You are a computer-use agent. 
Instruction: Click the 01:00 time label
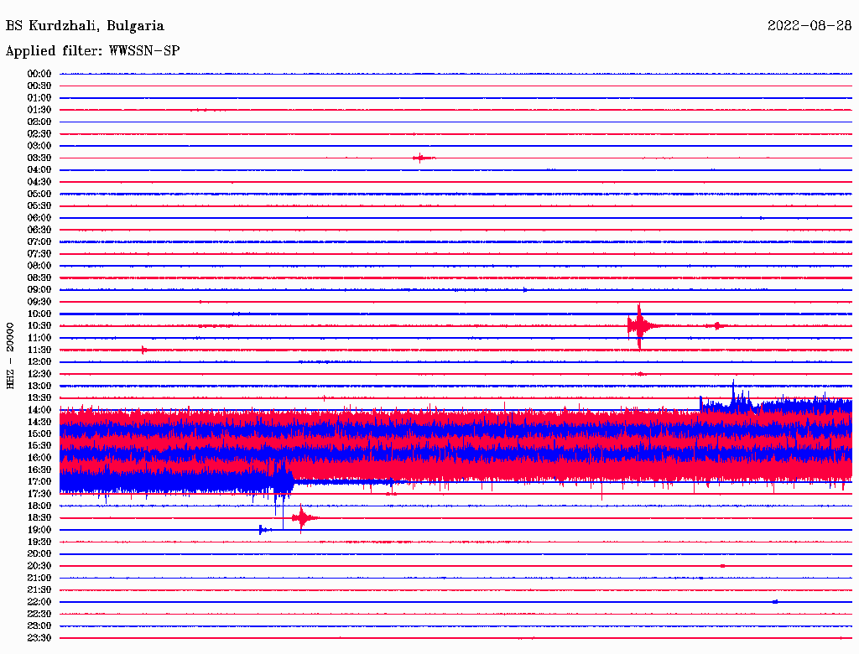tap(39, 97)
